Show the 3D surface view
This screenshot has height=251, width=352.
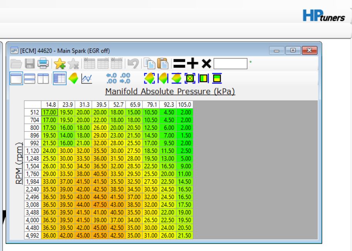tap(73, 79)
